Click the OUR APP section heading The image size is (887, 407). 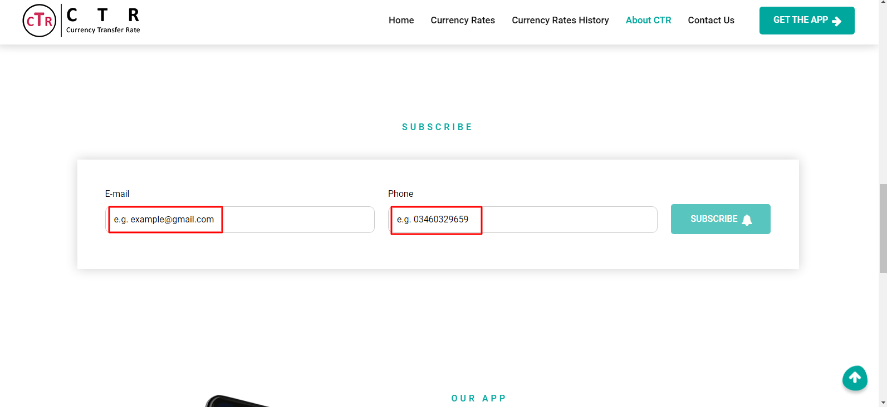tap(478, 399)
